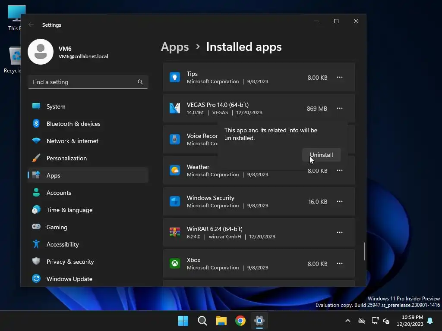Open Privacy & security settings
Screen dimensions: 442x331
point(88,262)
